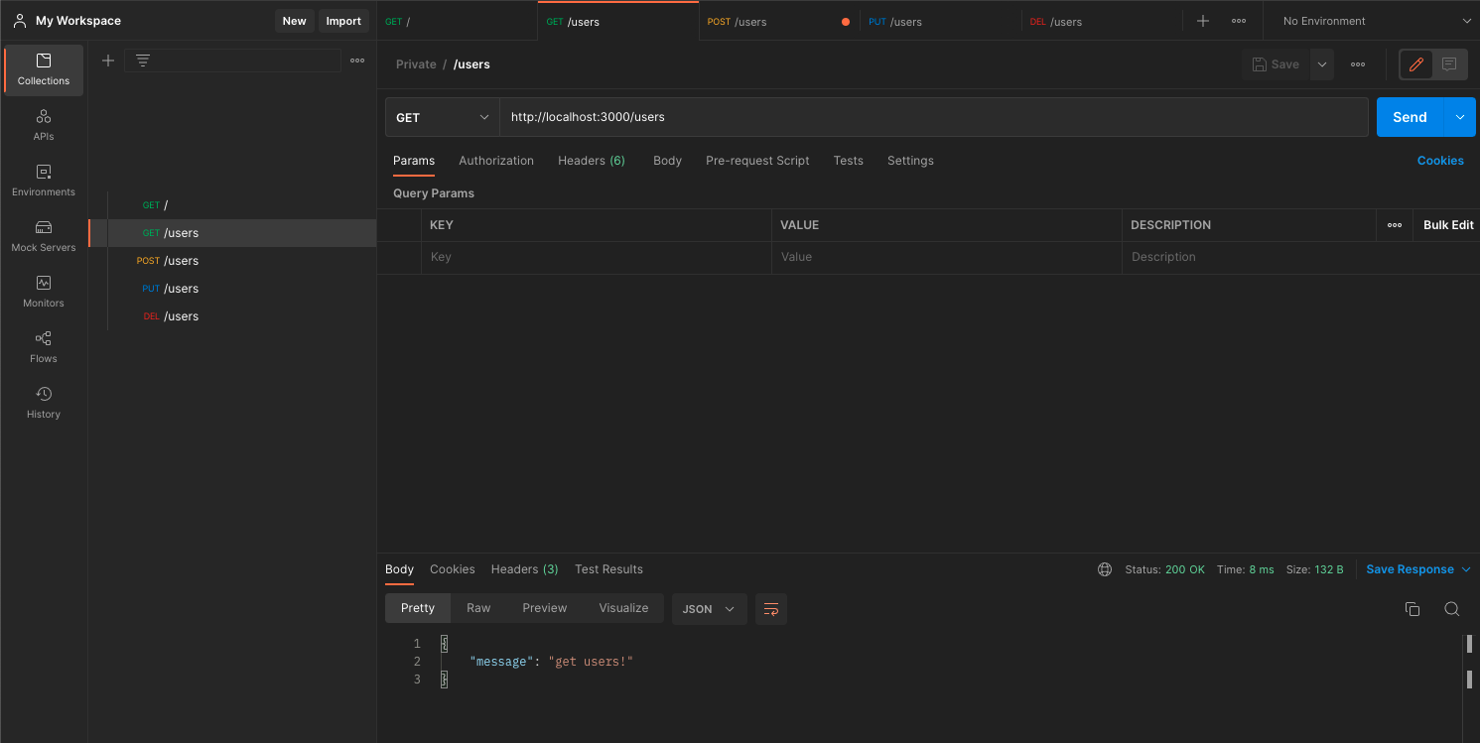Open the Authorization tab
The width and height of the screenshot is (1480, 743).
coord(496,161)
